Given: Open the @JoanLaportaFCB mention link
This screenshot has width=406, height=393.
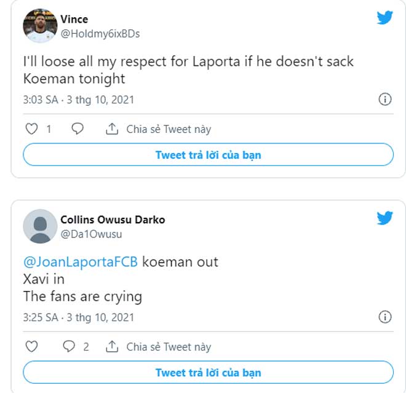Looking at the screenshot, I should (81, 261).
